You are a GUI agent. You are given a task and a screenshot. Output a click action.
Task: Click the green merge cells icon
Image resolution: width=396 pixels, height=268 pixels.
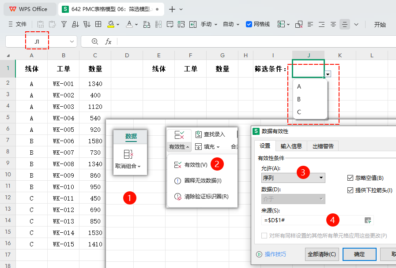181,24
